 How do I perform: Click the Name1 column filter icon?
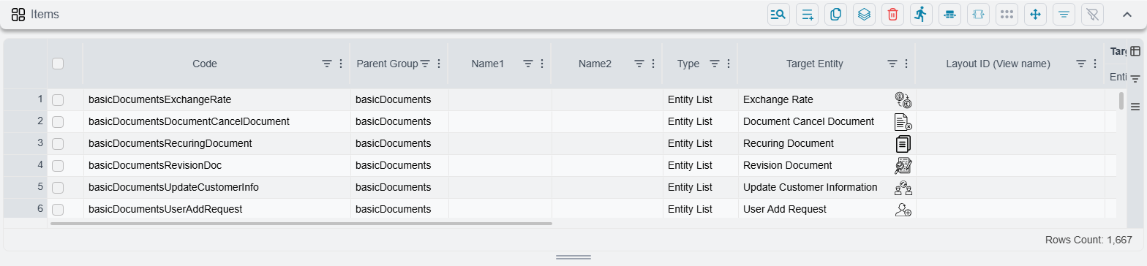coord(528,64)
